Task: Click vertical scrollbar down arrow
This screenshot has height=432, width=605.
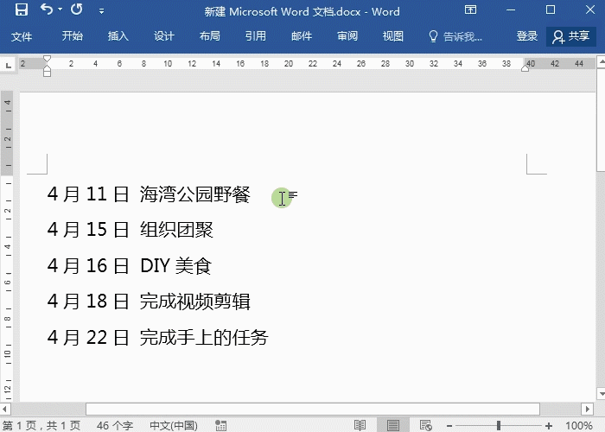Action: click(602, 394)
